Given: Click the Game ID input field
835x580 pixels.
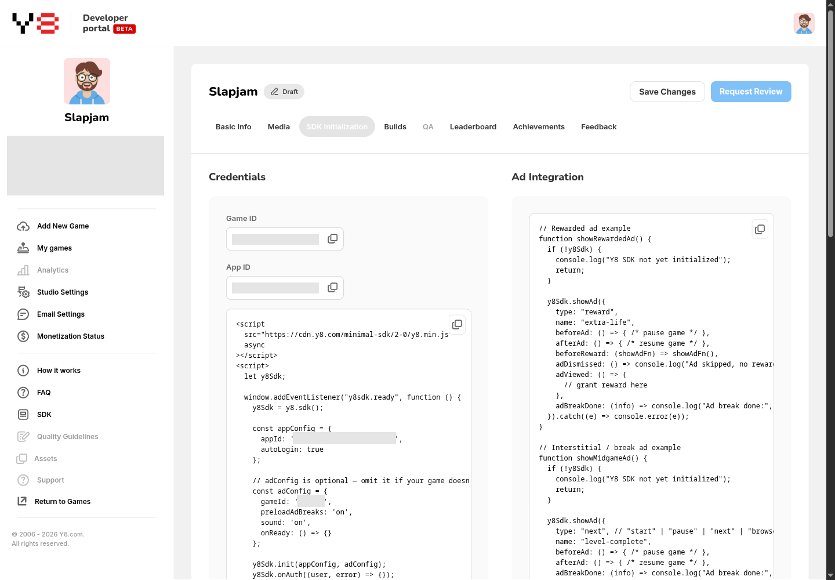Looking at the screenshot, I should coord(285,239).
